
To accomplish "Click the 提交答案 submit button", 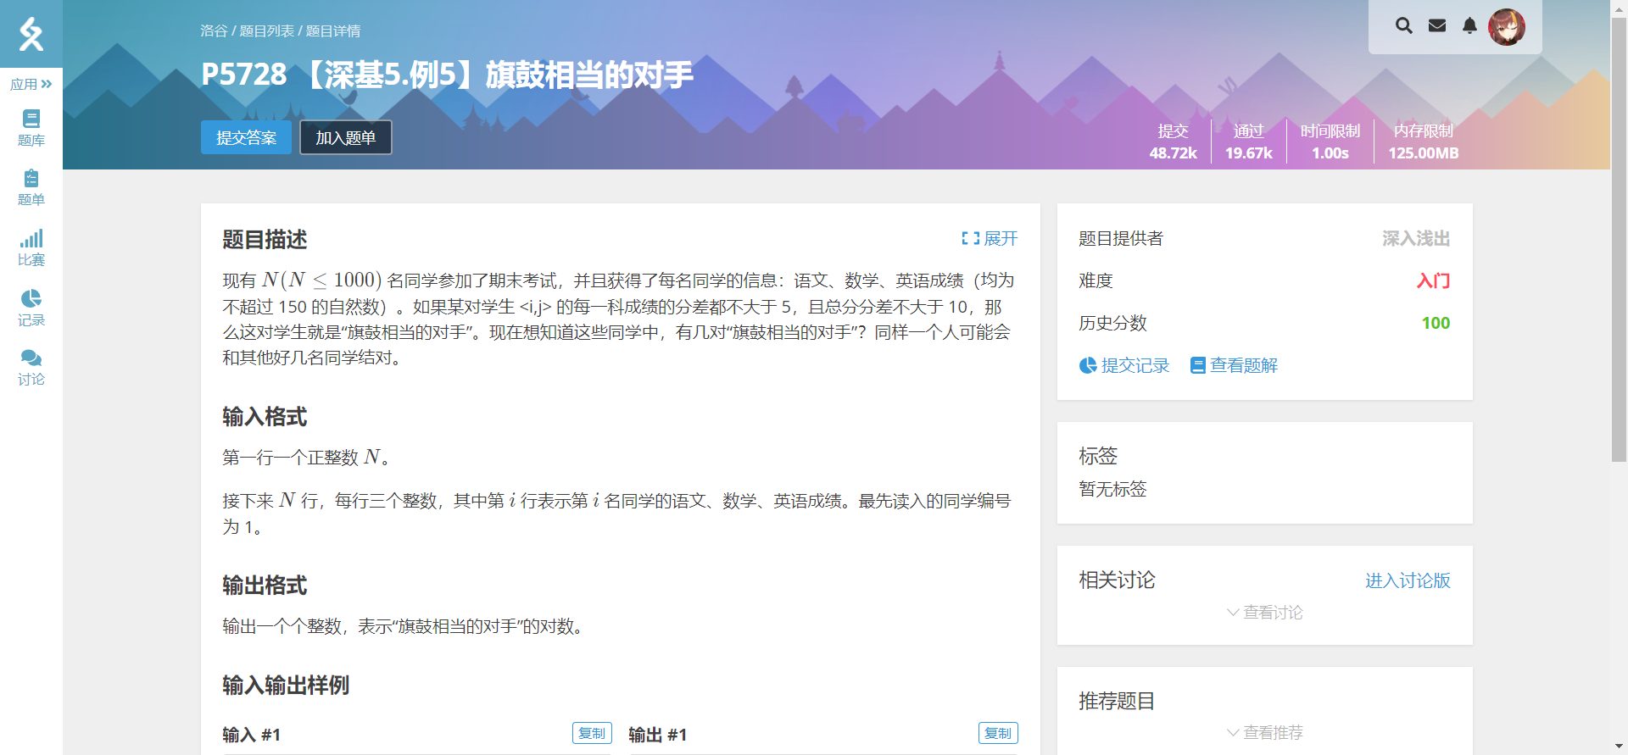I will [x=246, y=137].
